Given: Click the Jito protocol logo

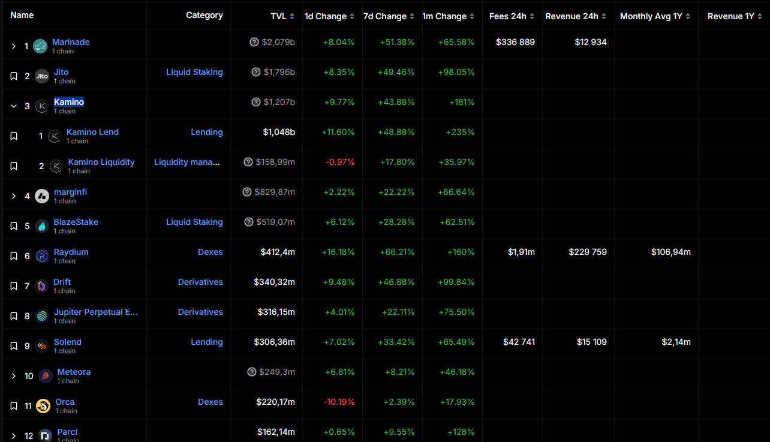Looking at the screenshot, I should pyautogui.click(x=42, y=76).
